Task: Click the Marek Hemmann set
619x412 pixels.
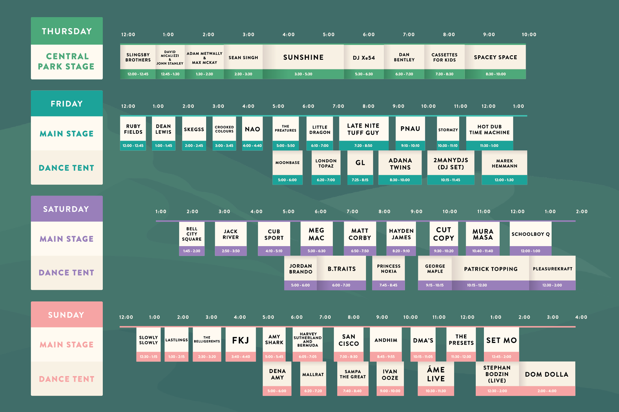Action: (x=504, y=168)
